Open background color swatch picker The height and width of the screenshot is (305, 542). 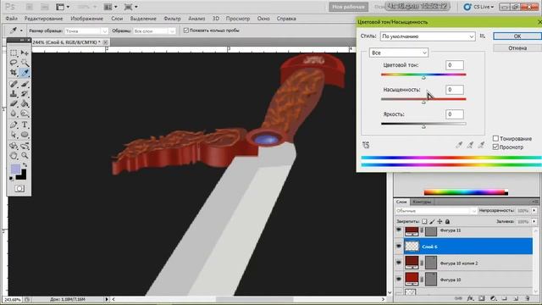[22, 175]
